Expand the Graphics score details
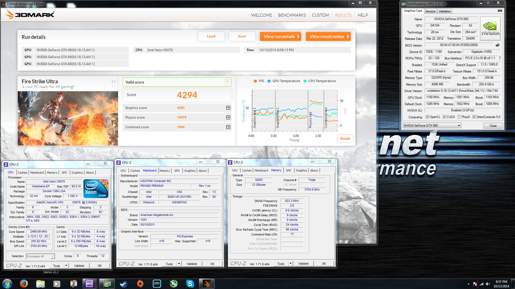Viewport: 515px width, 289px height. [228, 108]
